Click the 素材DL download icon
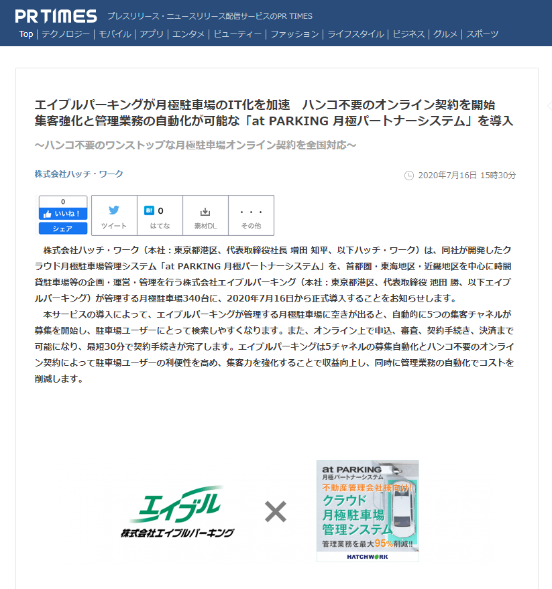Screen dimensions: 552x589 pos(205,212)
